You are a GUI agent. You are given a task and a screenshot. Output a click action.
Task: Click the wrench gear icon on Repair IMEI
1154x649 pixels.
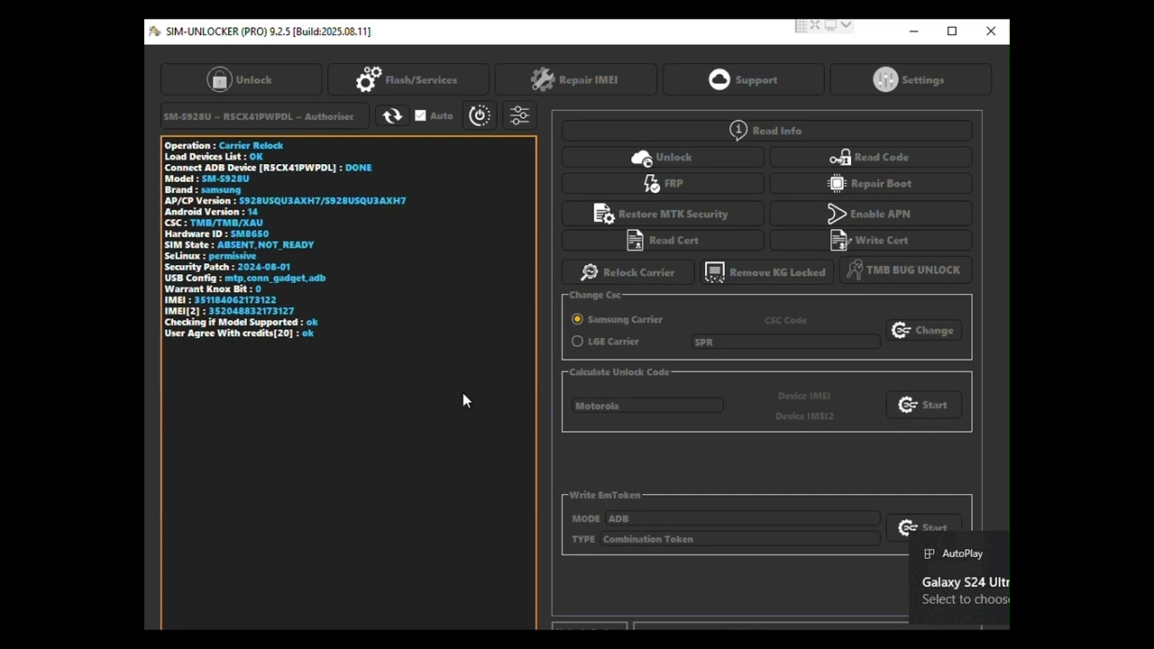543,79
